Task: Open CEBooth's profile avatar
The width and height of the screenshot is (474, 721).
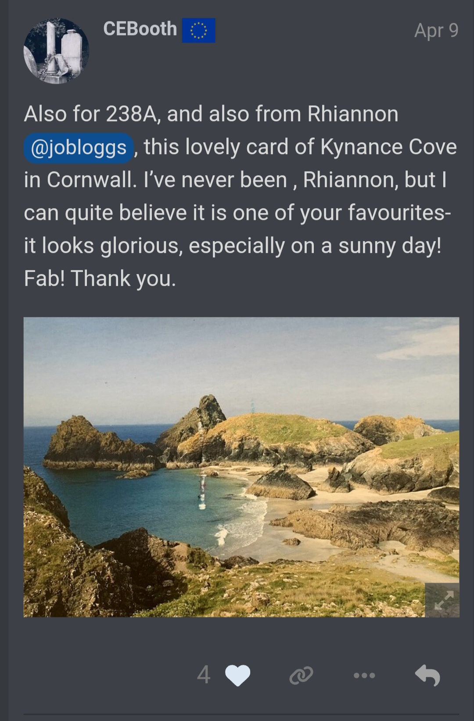Action: pyautogui.click(x=56, y=51)
